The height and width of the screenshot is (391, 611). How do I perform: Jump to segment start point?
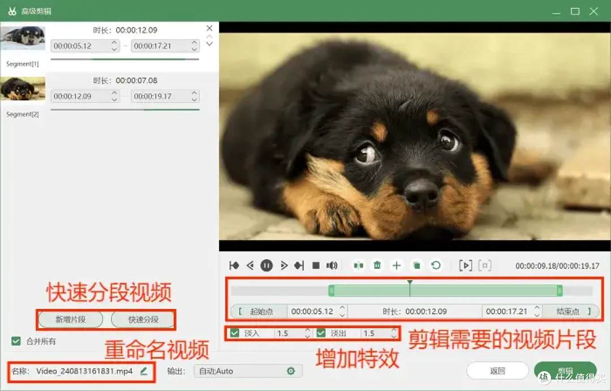pos(234,265)
